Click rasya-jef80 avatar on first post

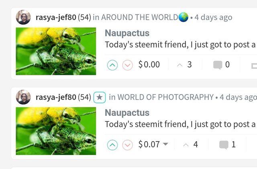click(x=23, y=17)
